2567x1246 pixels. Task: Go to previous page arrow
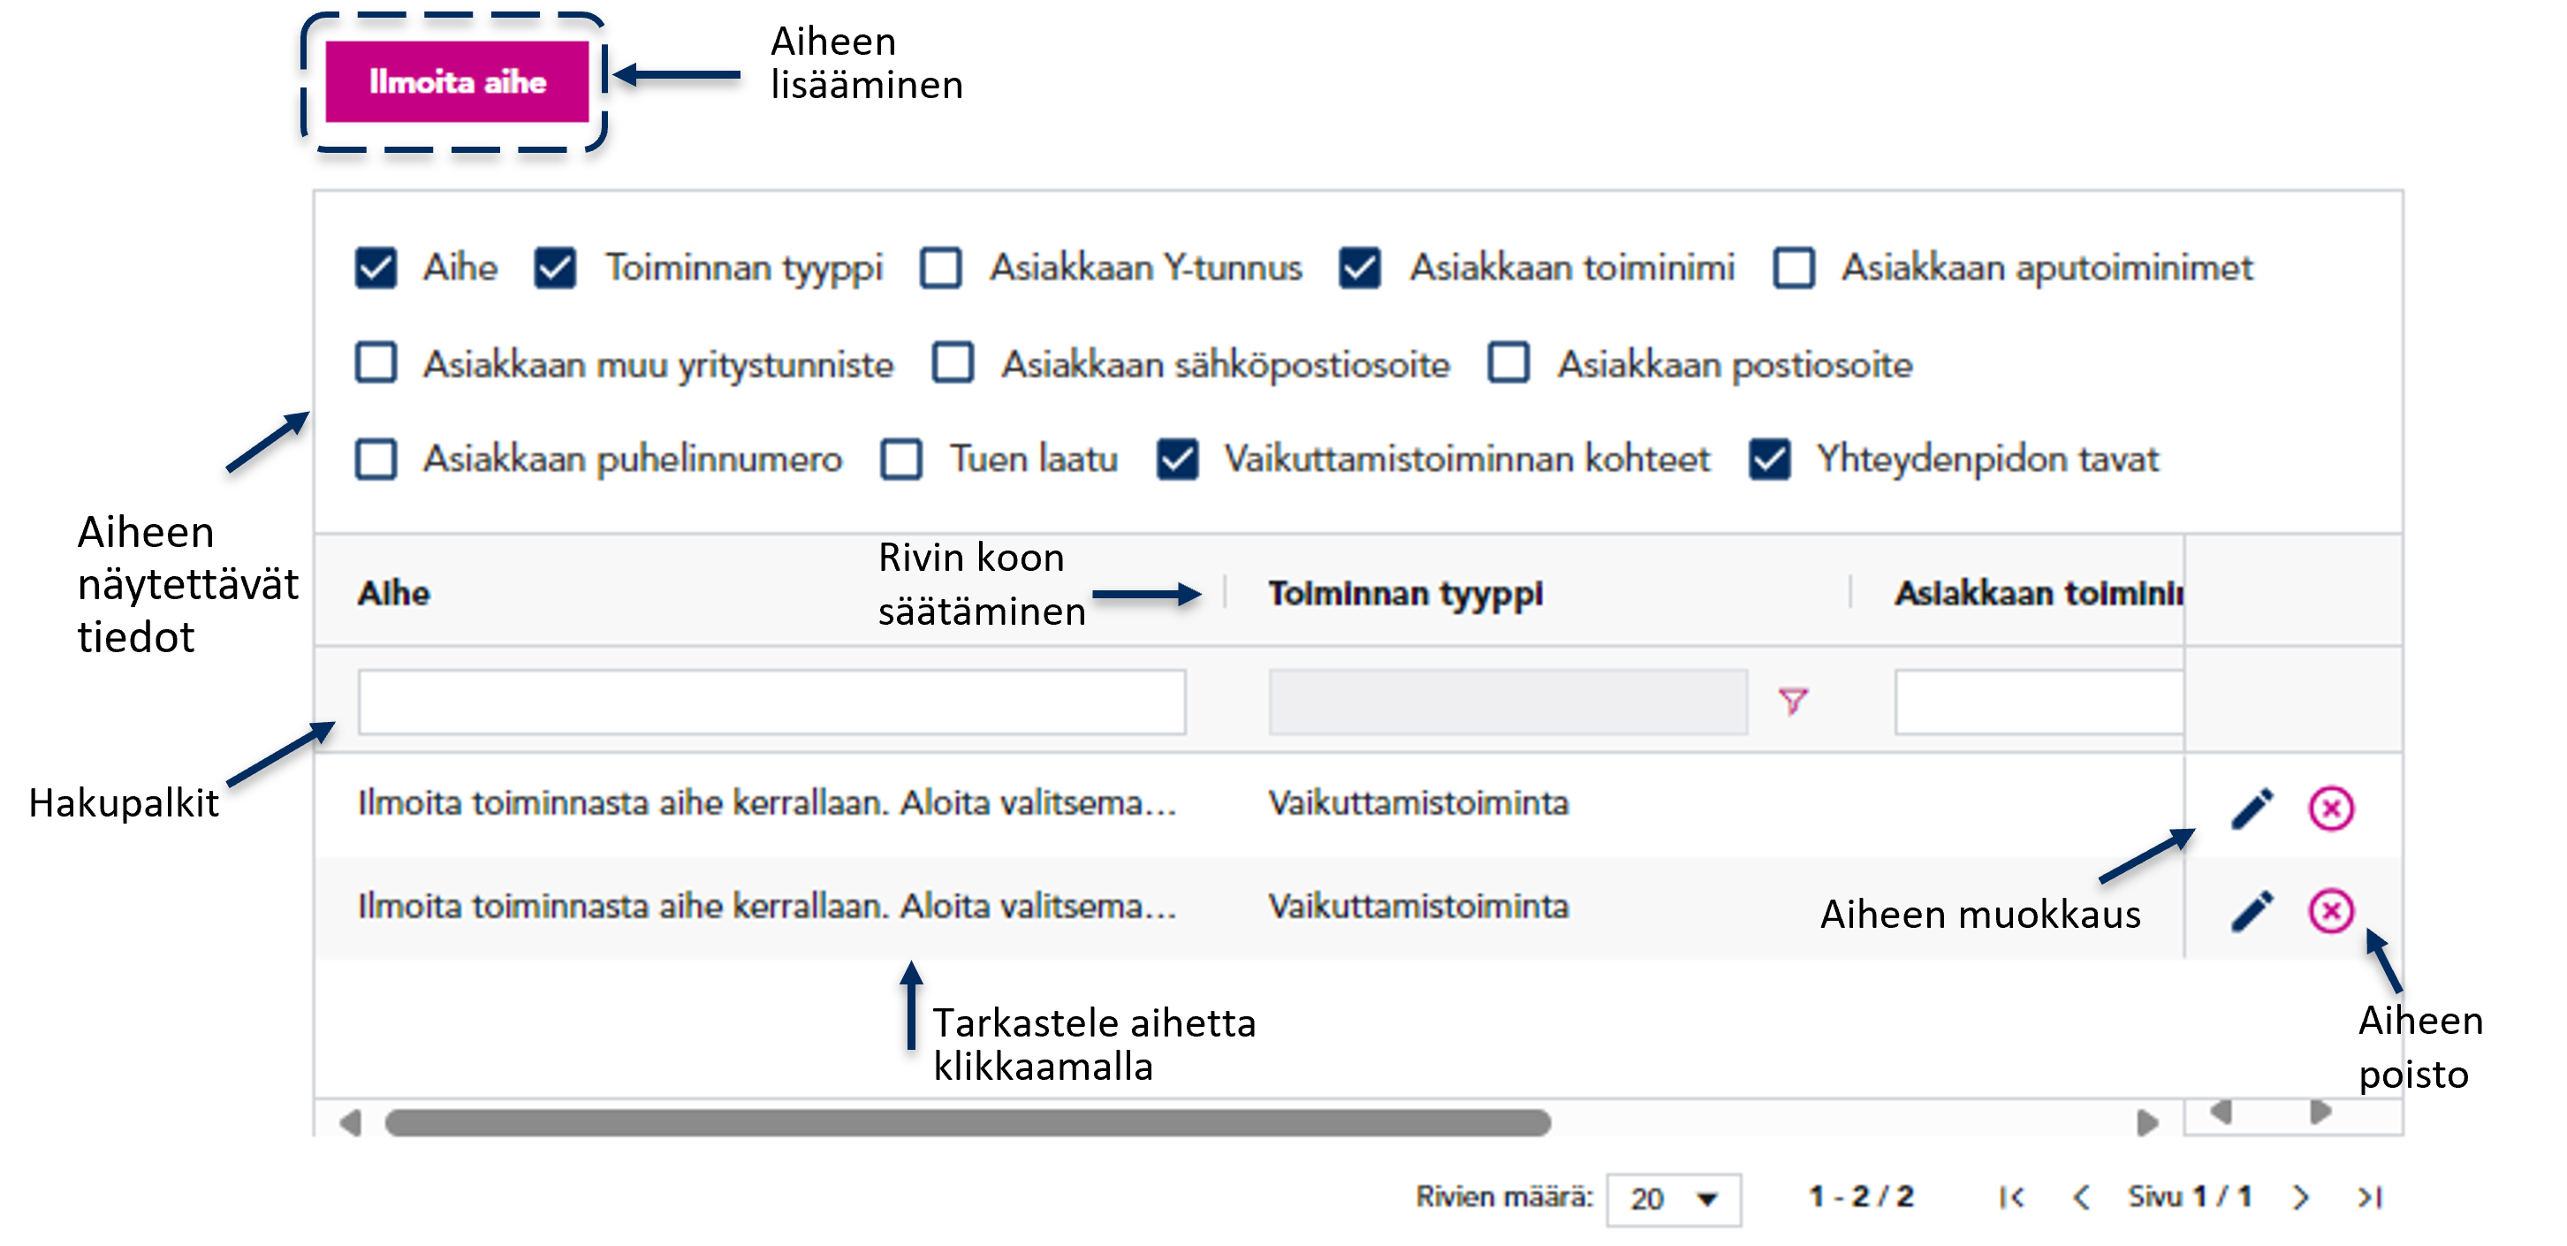pyautogui.click(x=2081, y=1197)
